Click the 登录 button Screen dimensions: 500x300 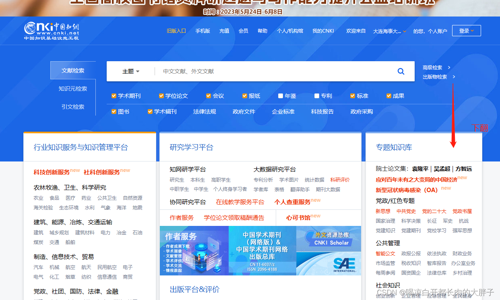[466, 30]
